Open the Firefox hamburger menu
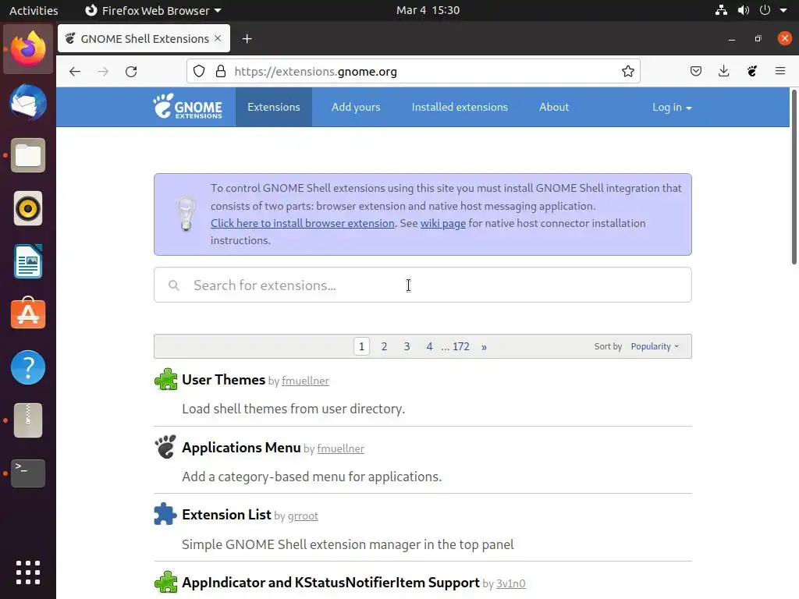 point(780,71)
